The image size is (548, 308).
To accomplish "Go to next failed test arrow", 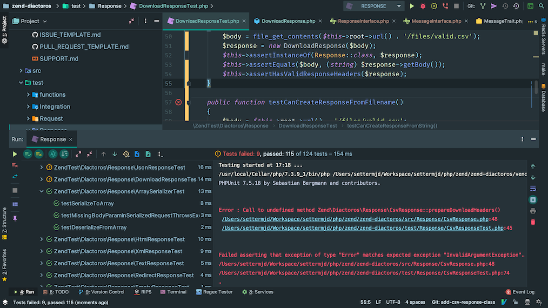I will [x=115, y=154].
